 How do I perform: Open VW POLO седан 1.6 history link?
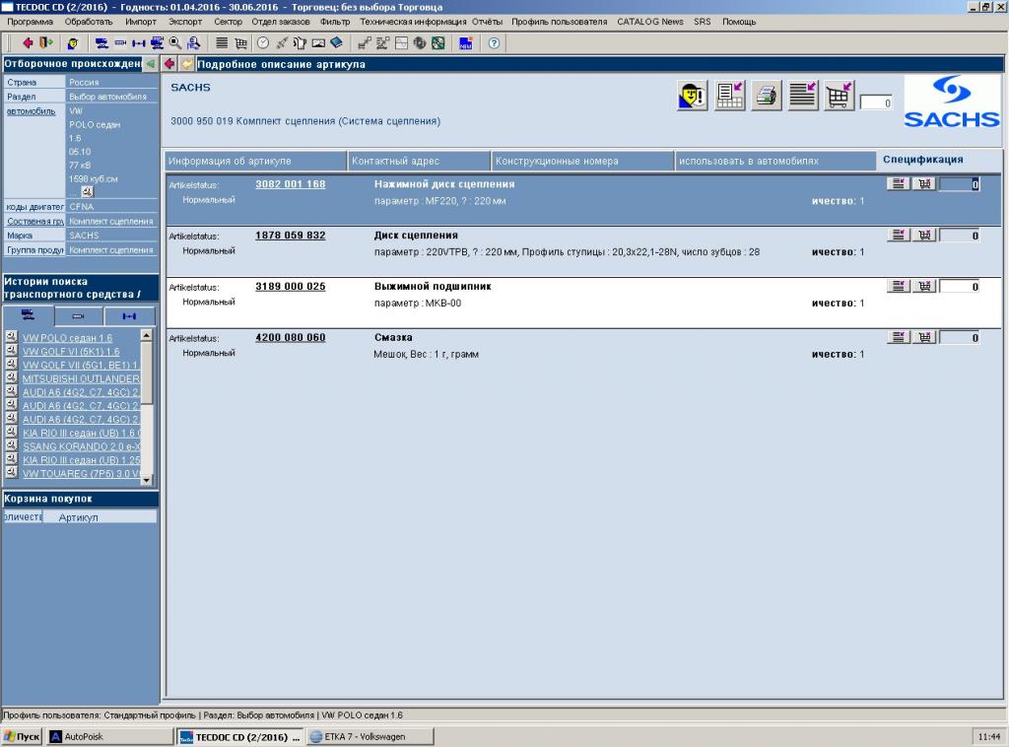point(67,338)
